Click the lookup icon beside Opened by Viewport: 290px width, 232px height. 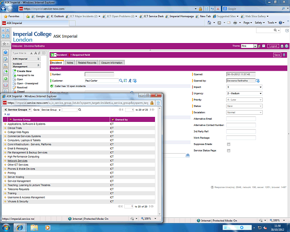tap(257, 81)
